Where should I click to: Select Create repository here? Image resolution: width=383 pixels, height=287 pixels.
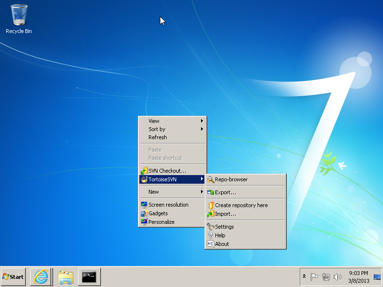point(246,205)
